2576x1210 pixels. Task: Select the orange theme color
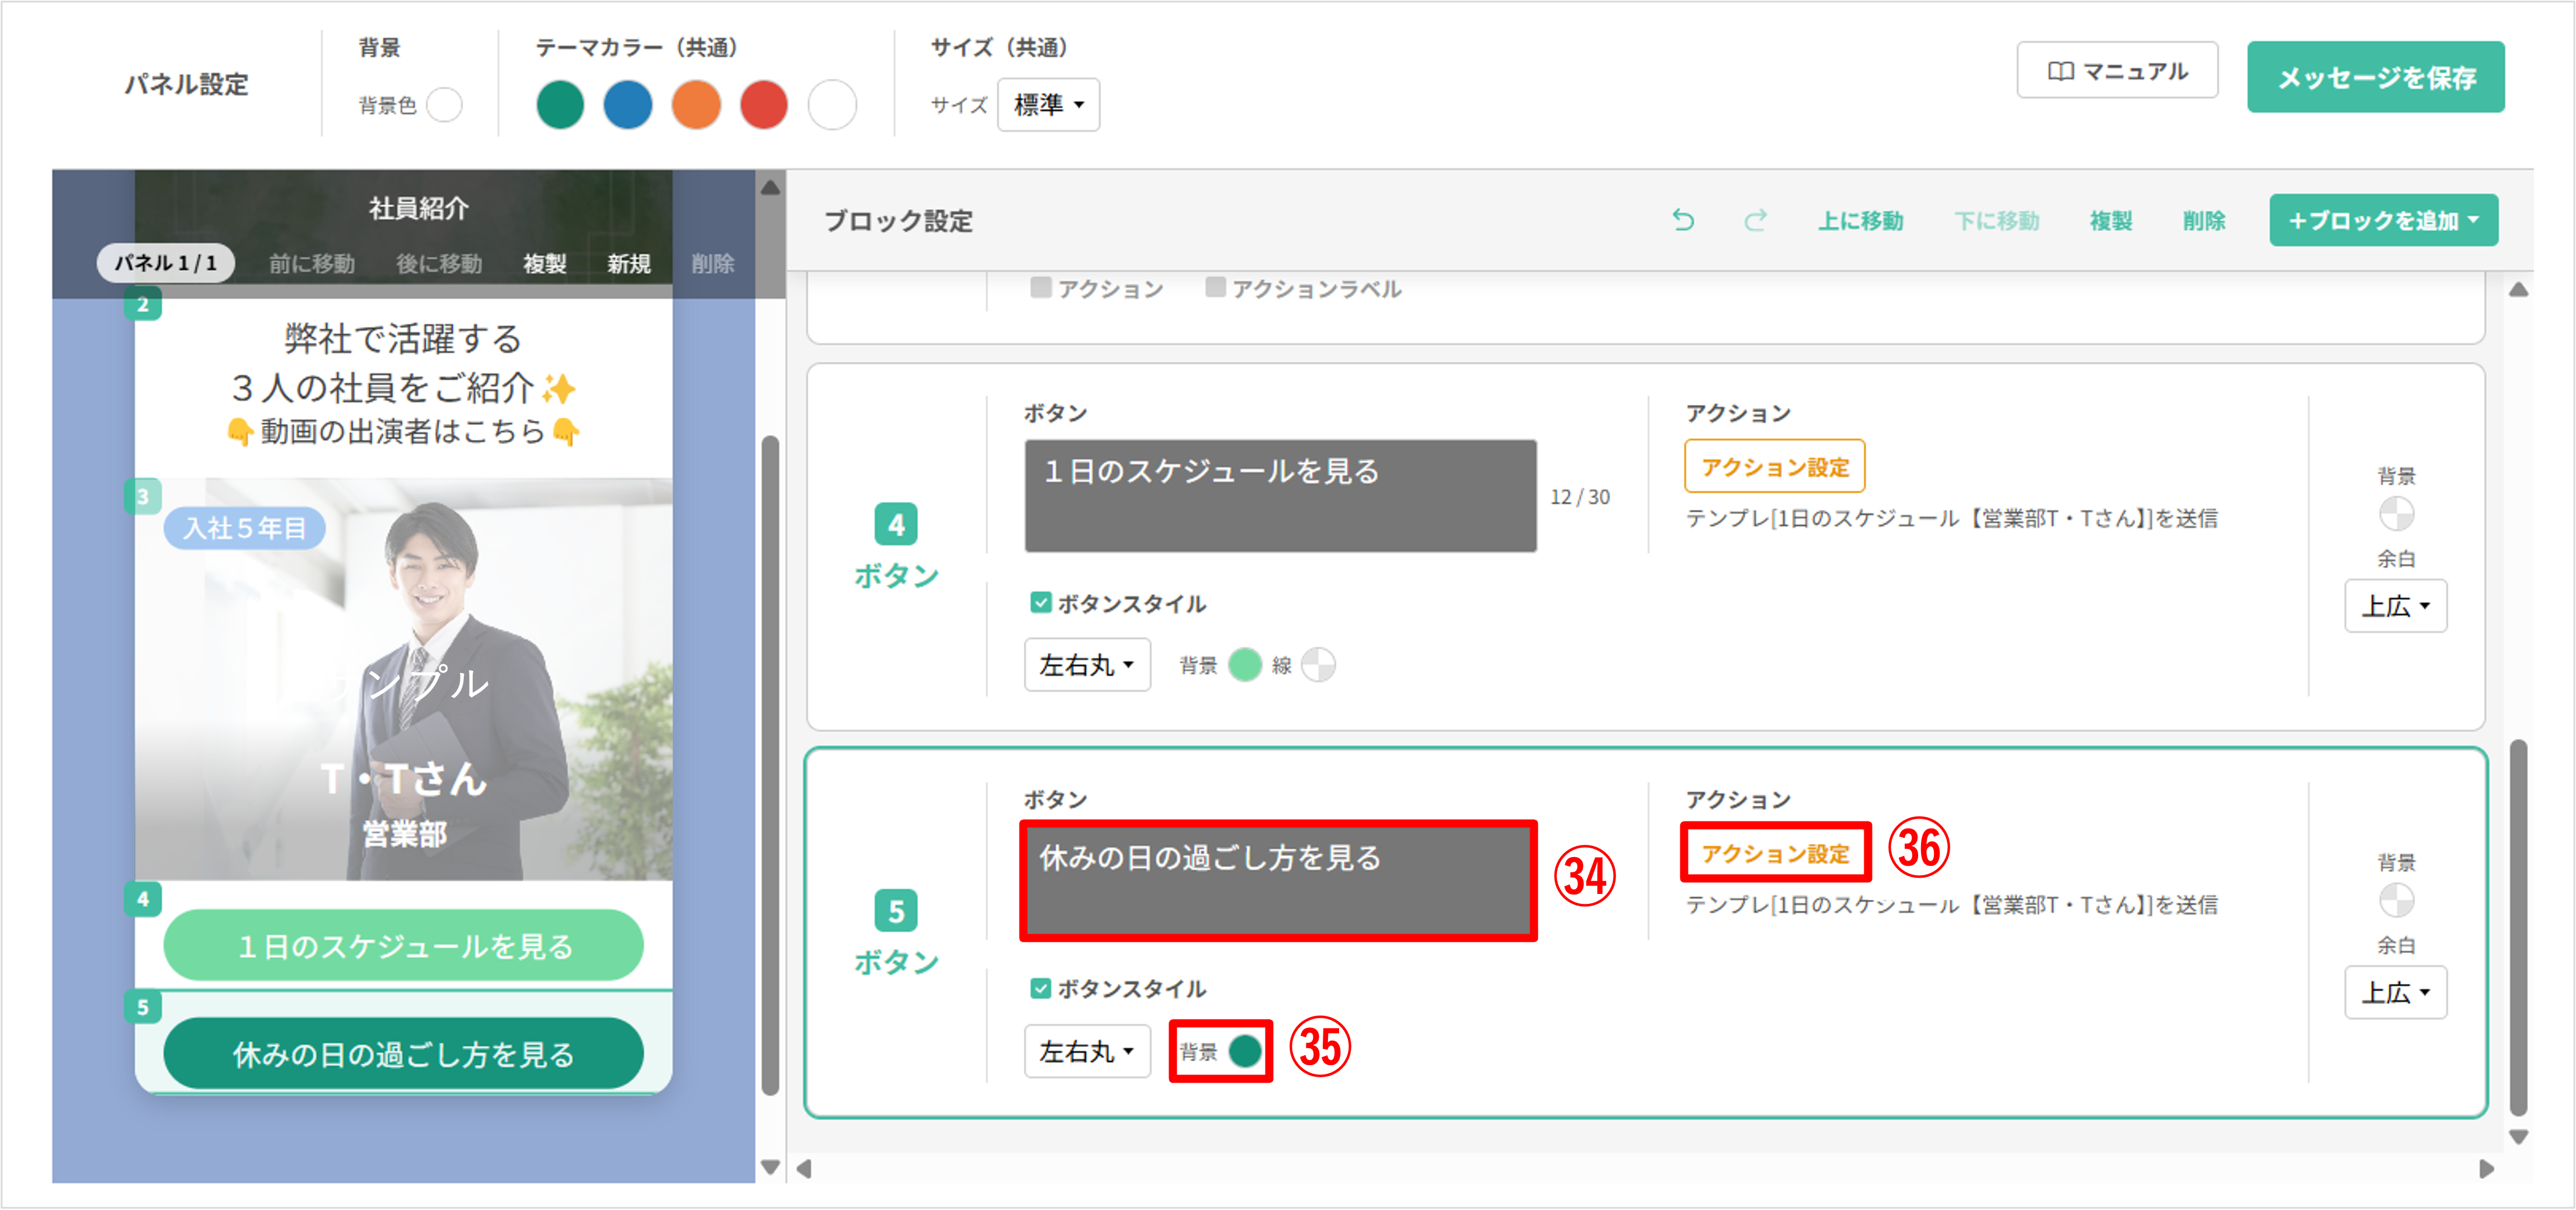(697, 104)
